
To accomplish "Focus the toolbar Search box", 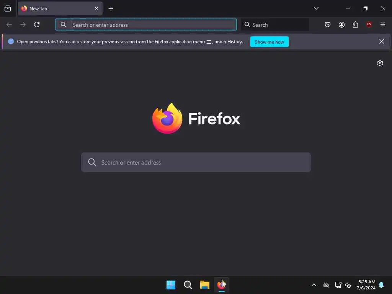I will 275,24.
